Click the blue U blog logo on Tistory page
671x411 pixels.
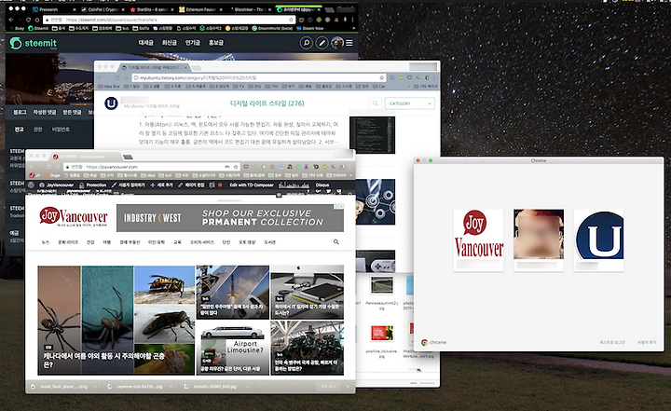[111, 103]
